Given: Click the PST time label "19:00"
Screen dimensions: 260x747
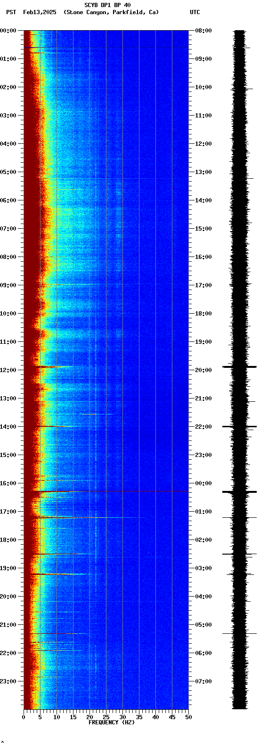Looking at the screenshot, I should click(x=8, y=568).
